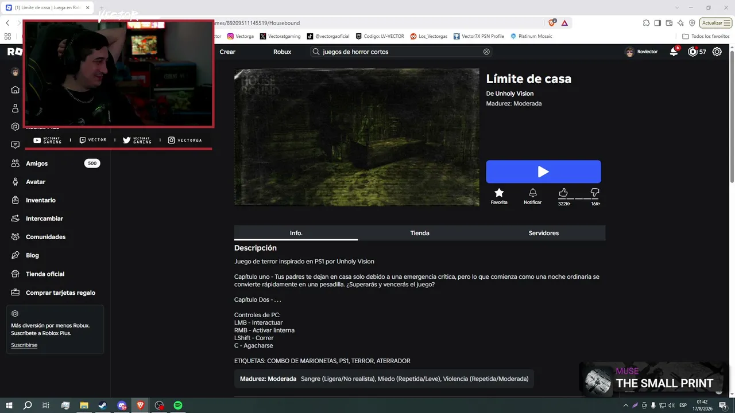
Task: Click the search magnifier icon
Action: pos(316,52)
